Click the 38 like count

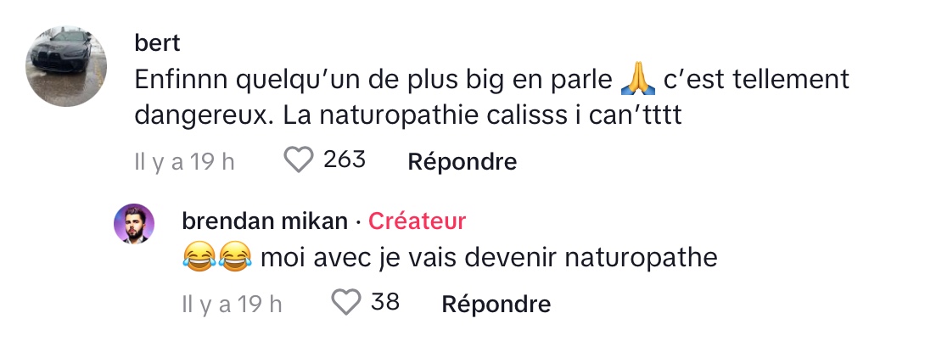(385, 302)
